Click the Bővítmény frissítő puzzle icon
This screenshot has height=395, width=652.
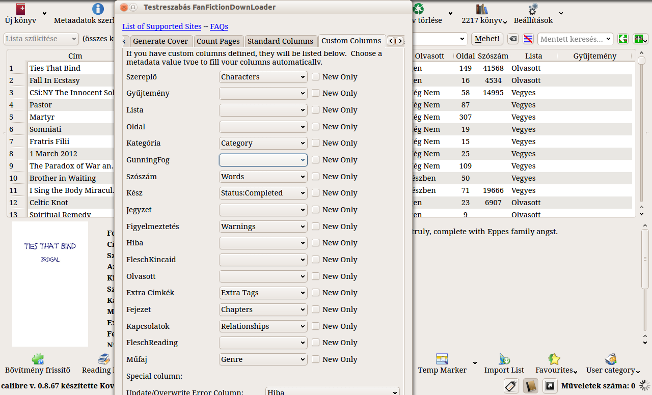(x=37, y=359)
